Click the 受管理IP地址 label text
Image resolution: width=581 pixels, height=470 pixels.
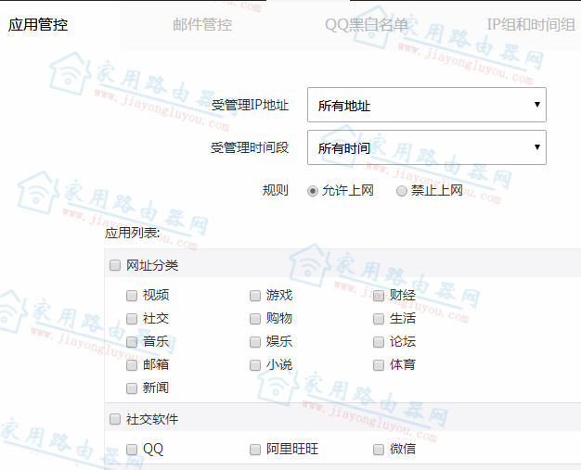250,105
